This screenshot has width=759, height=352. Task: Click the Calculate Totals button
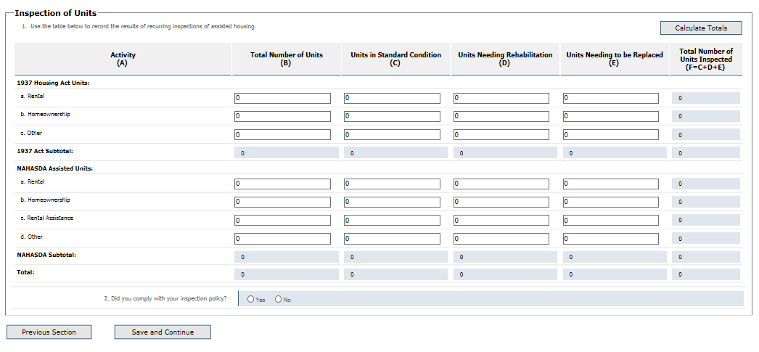coord(700,28)
